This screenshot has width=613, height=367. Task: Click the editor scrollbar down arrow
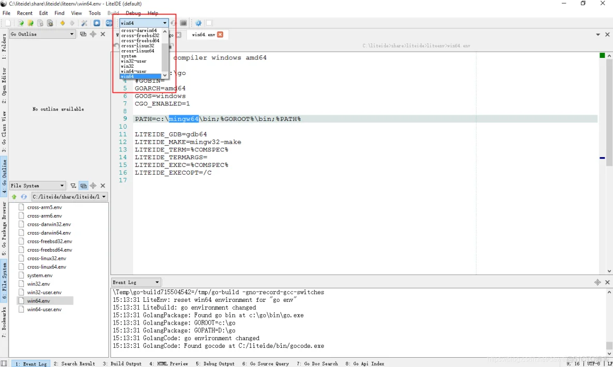click(609, 271)
